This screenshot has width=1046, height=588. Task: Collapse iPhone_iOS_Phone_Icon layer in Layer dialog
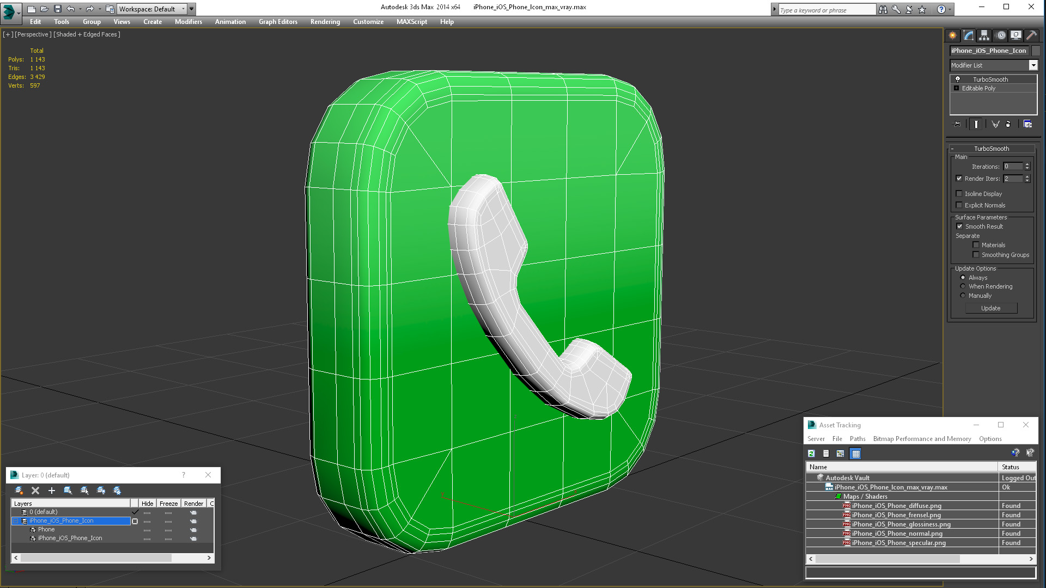tap(16, 521)
